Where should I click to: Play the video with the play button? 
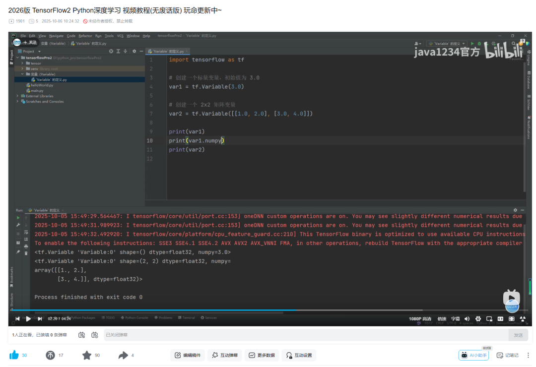tap(28, 318)
